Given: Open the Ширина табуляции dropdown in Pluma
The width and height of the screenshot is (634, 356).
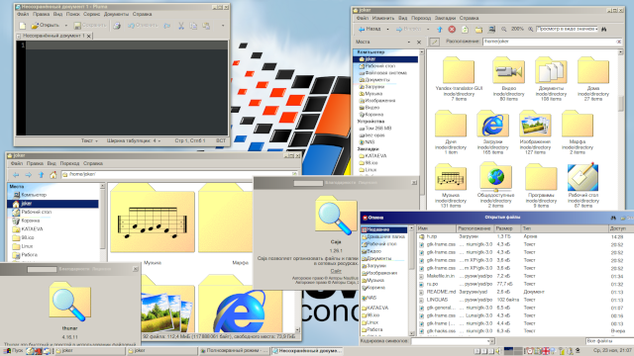Looking at the screenshot, I should [134, 140].
